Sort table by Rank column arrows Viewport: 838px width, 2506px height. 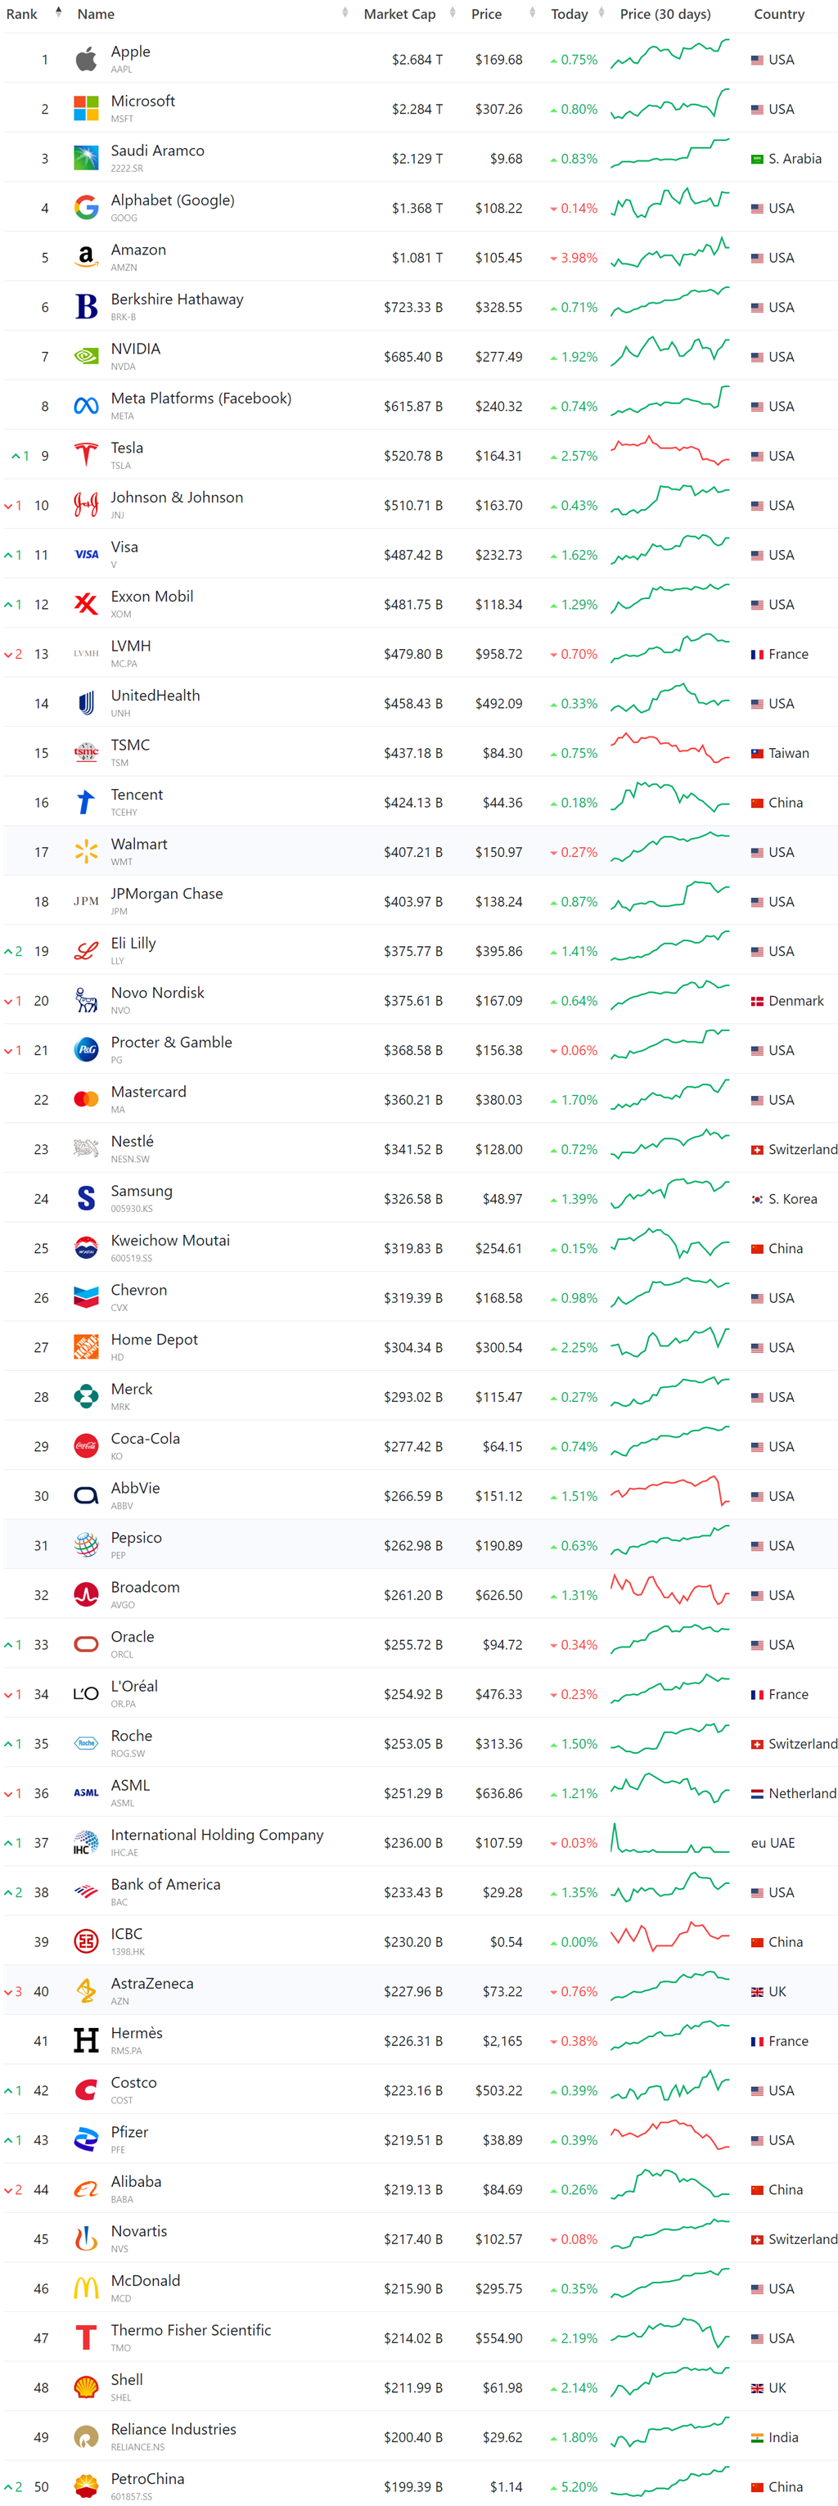coord(58,14)
